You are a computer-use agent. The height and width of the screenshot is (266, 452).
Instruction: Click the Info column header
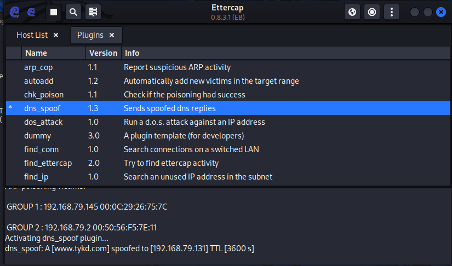tap(132, 53)
